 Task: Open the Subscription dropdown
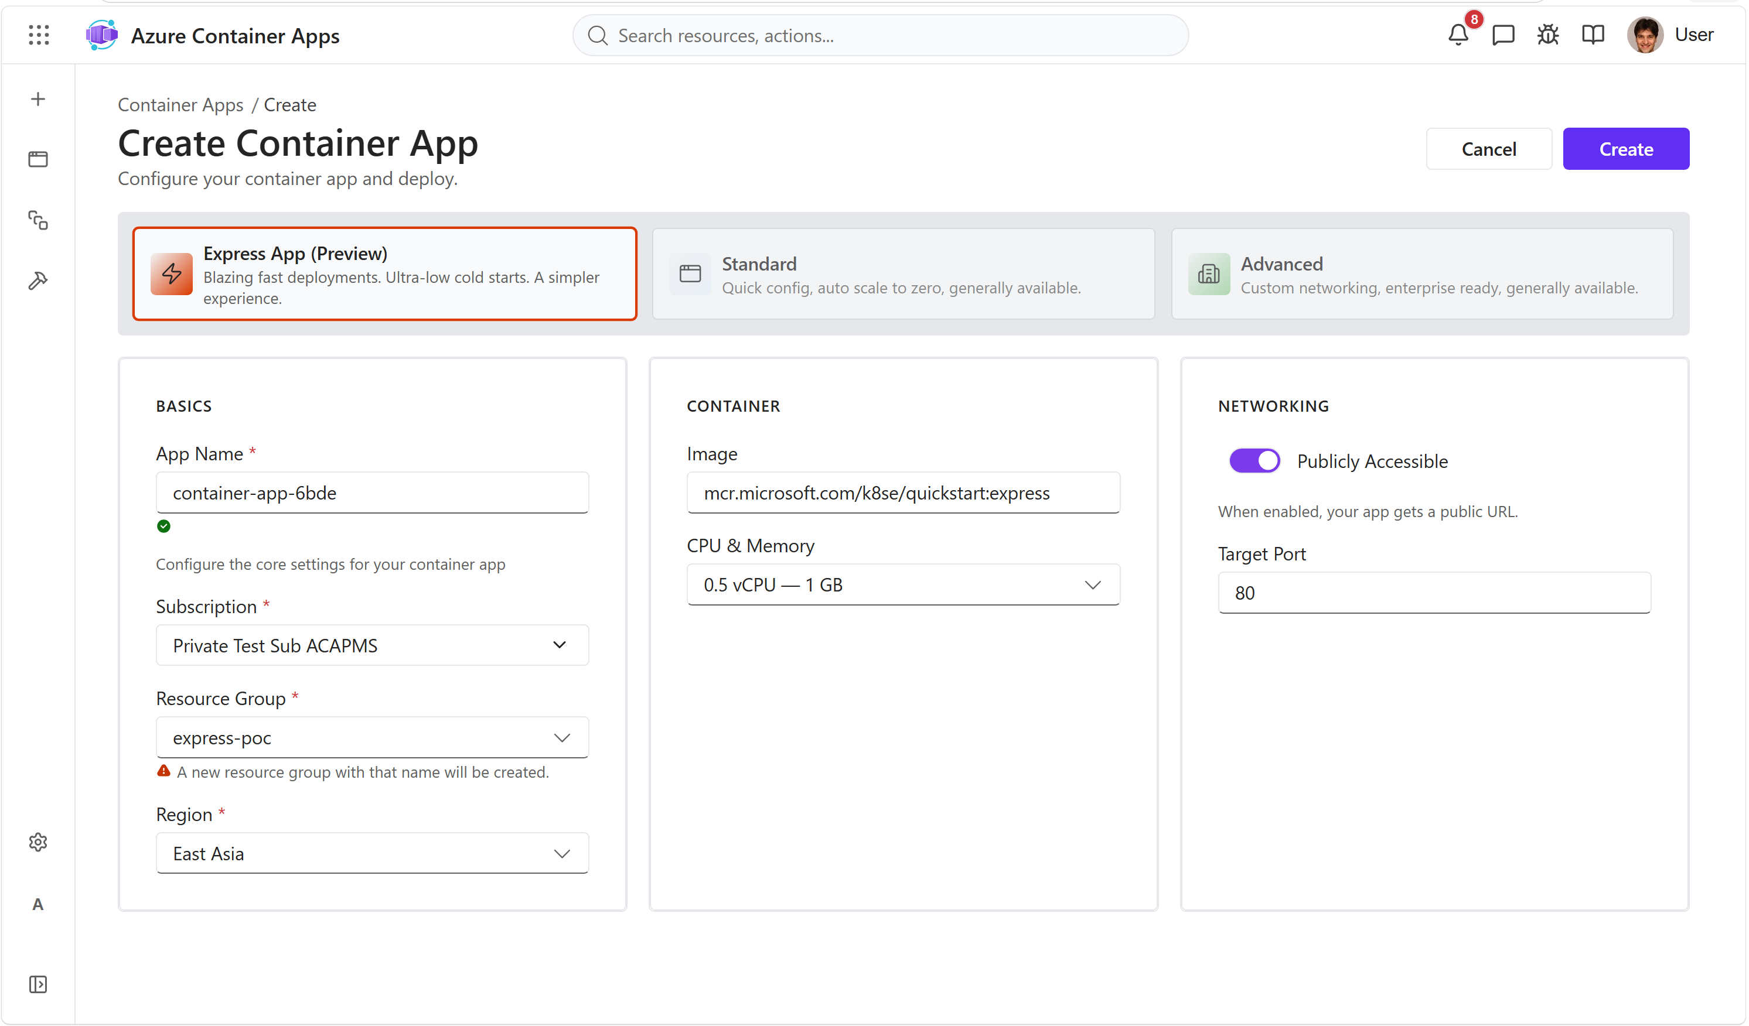click(x=373, y=646)
